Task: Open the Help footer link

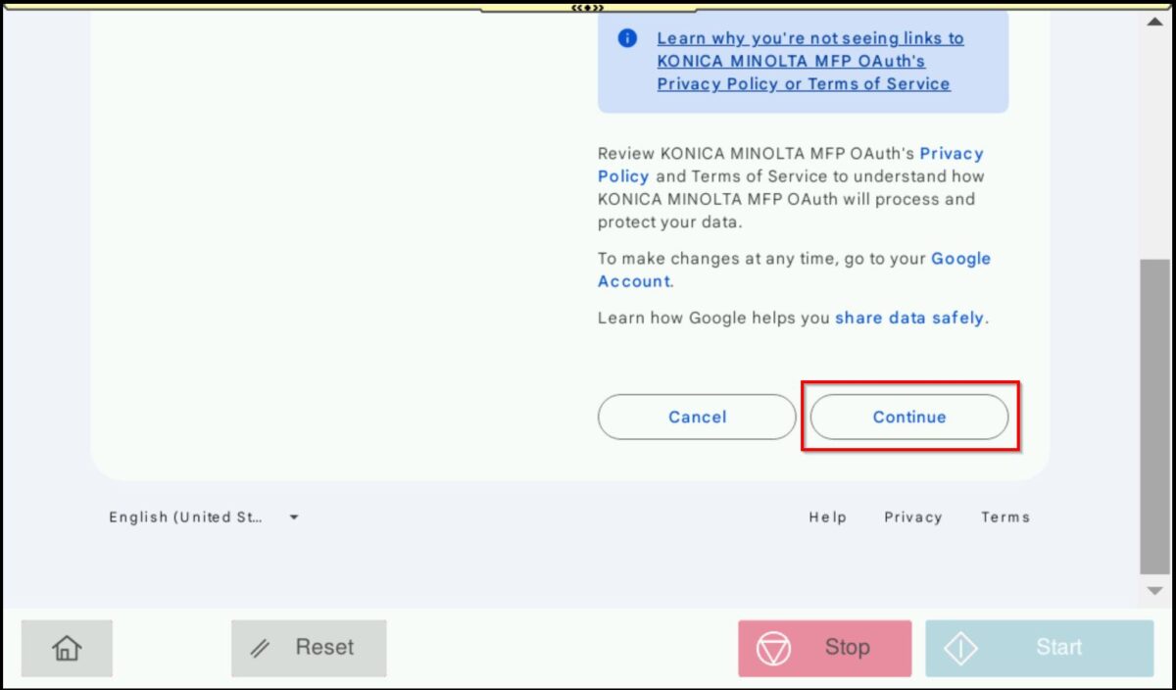Action: (x=827, y=517)
